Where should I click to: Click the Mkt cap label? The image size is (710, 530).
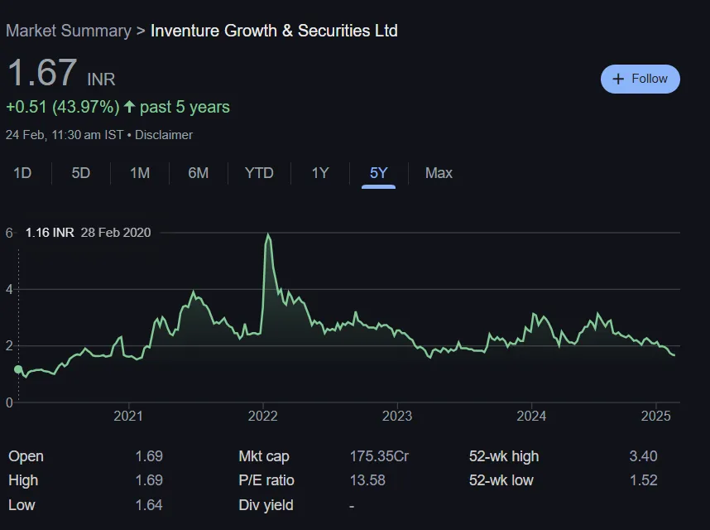pos(264,456)
